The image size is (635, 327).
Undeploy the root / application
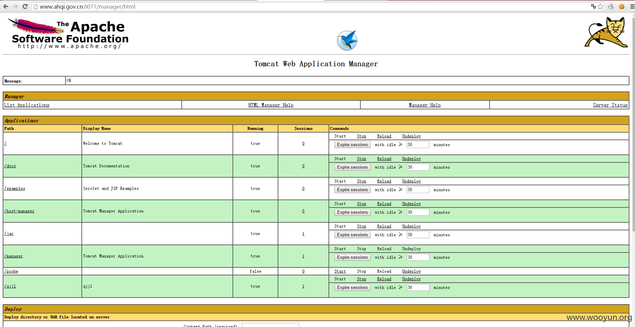tap(411, 136)
